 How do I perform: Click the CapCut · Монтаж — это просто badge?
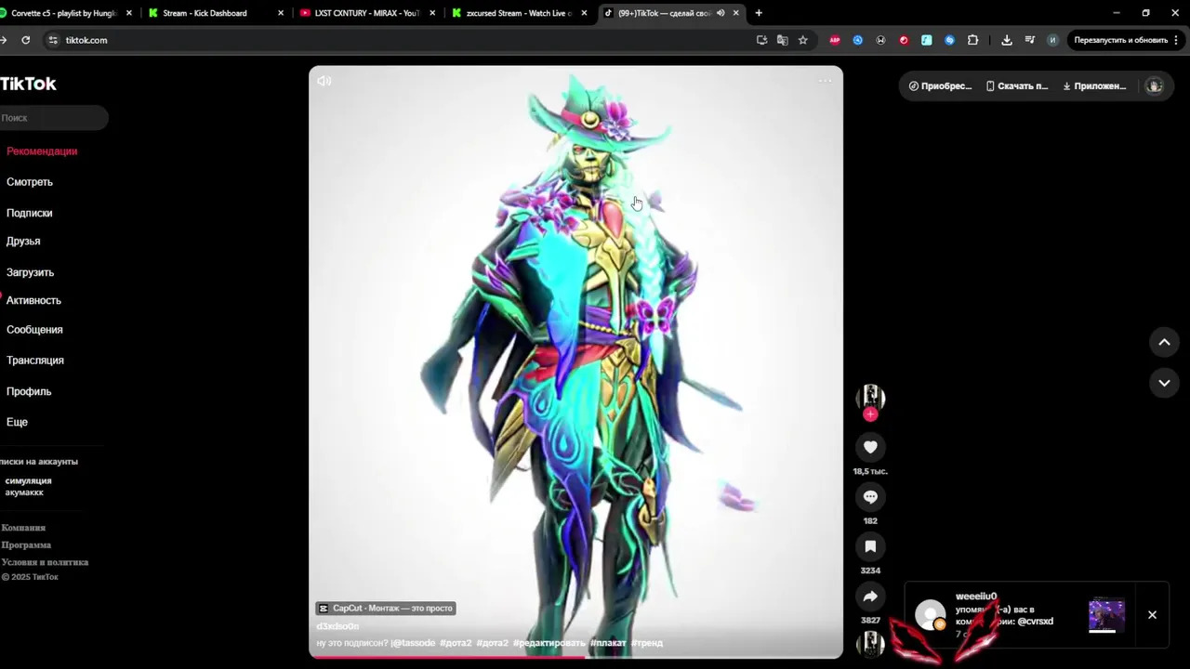tap(386, 609)
